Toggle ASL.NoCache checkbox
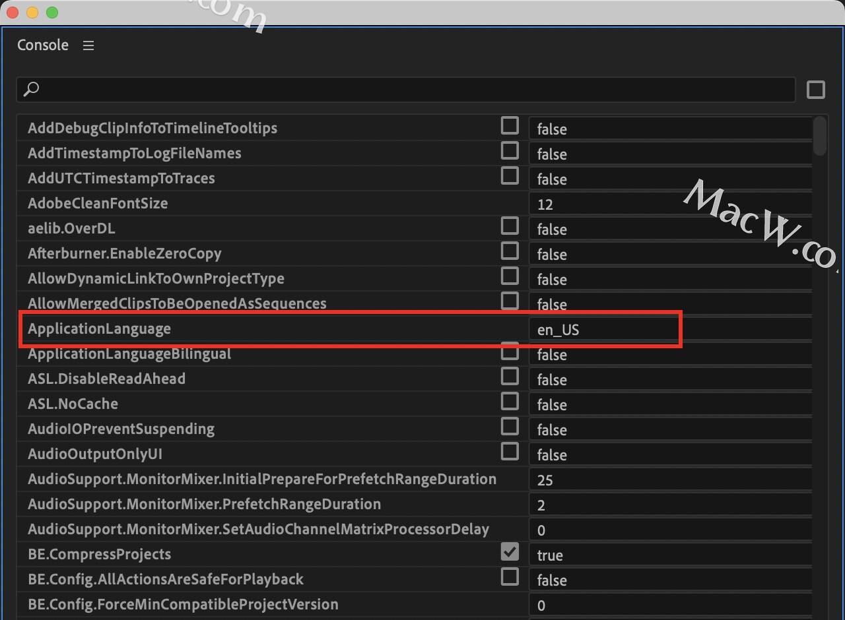845x620 pixels. pyautogui.click(x=510, y=401)
